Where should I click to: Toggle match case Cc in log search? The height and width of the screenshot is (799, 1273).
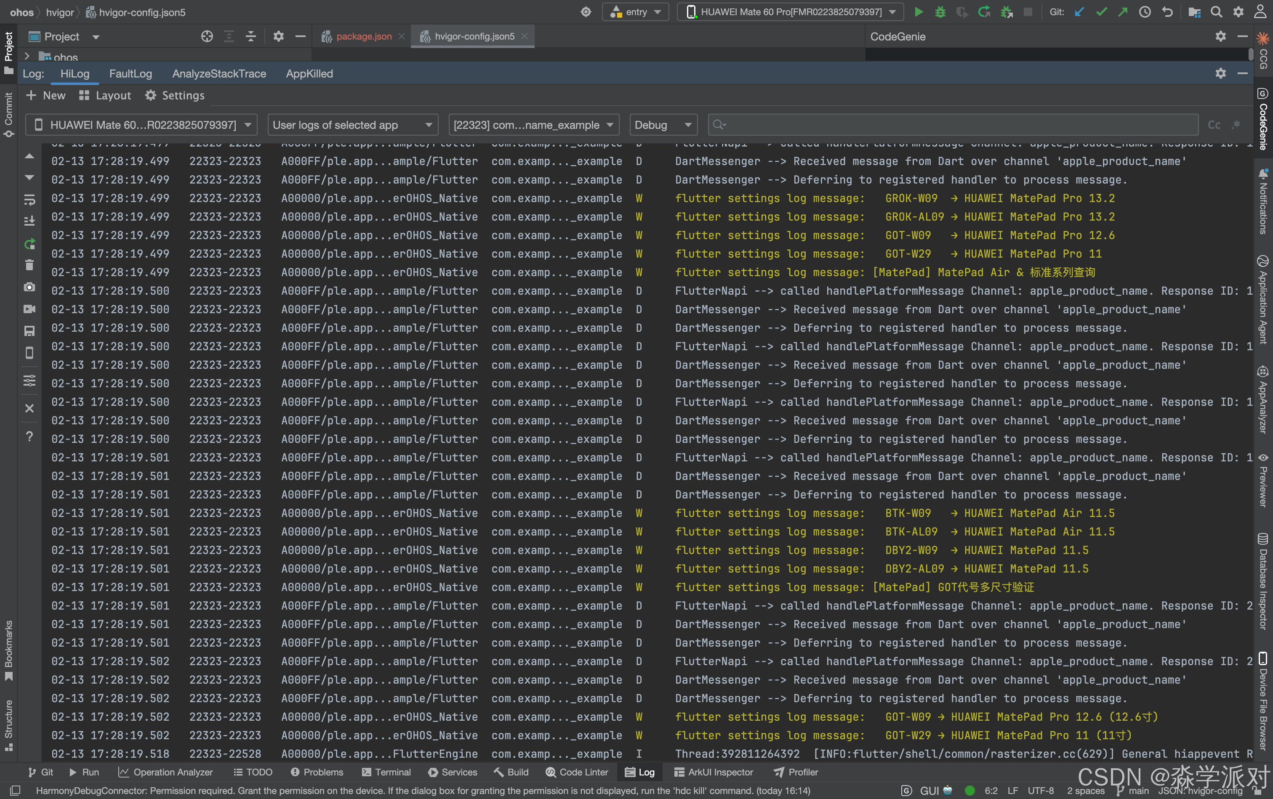point(1214,125)
